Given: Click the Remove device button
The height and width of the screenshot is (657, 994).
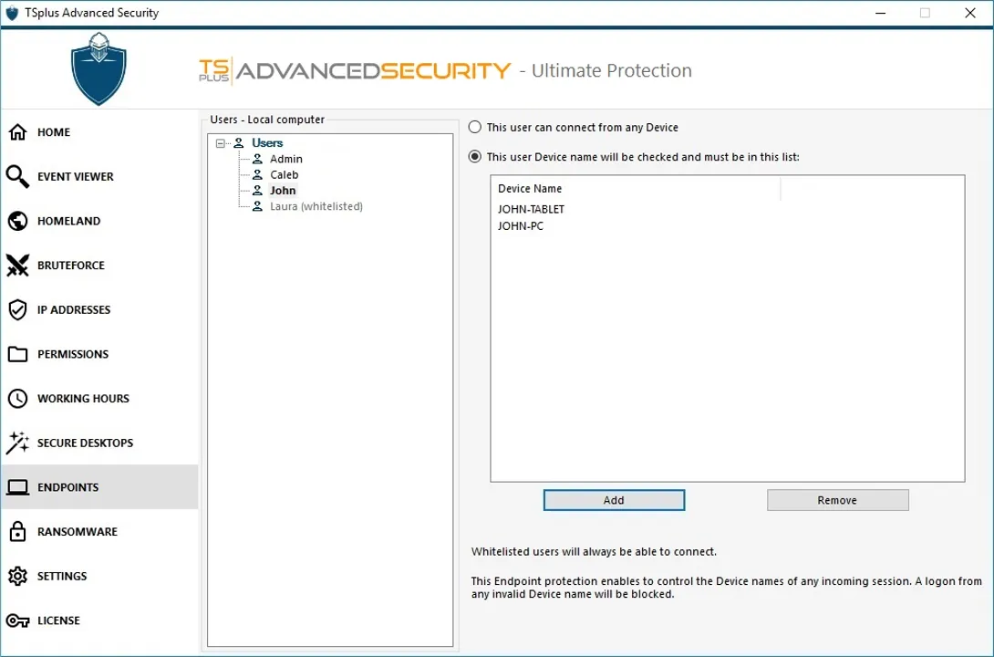Looking at the screenshot, I should (x=837, y=500).
